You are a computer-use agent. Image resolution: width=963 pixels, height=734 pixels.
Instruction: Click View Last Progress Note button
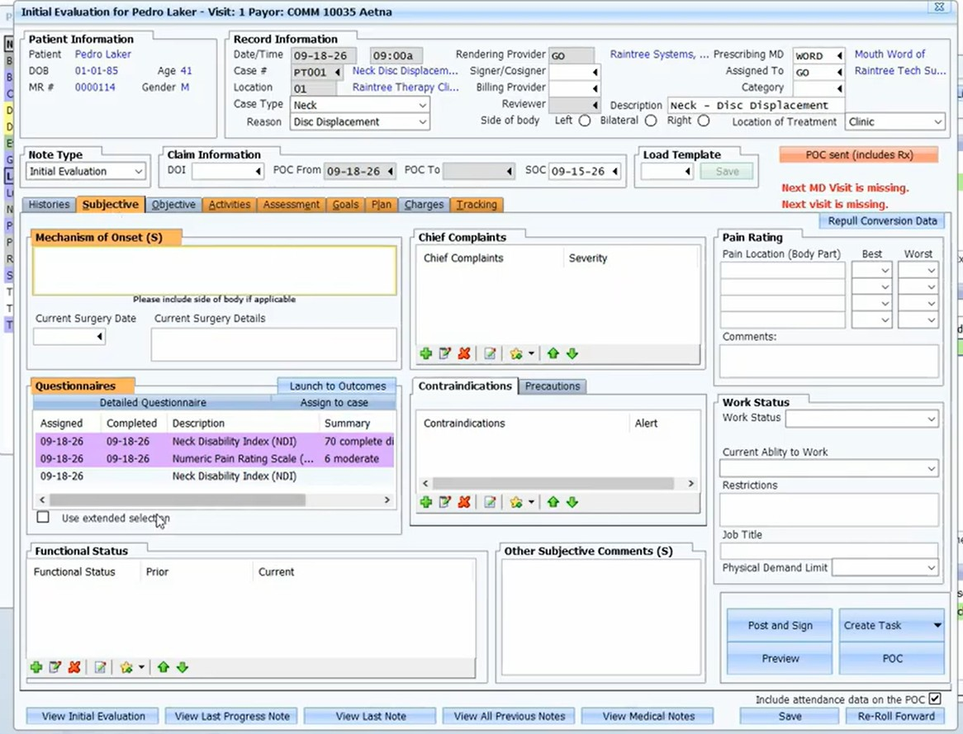[x=231, y=716]
